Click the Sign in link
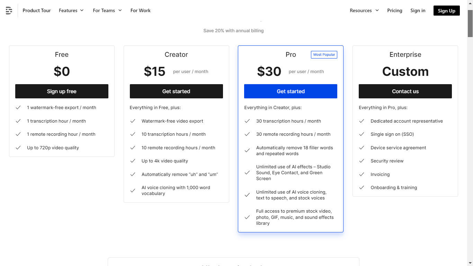This screenshot has height=266, width=473. pos(418,10)
